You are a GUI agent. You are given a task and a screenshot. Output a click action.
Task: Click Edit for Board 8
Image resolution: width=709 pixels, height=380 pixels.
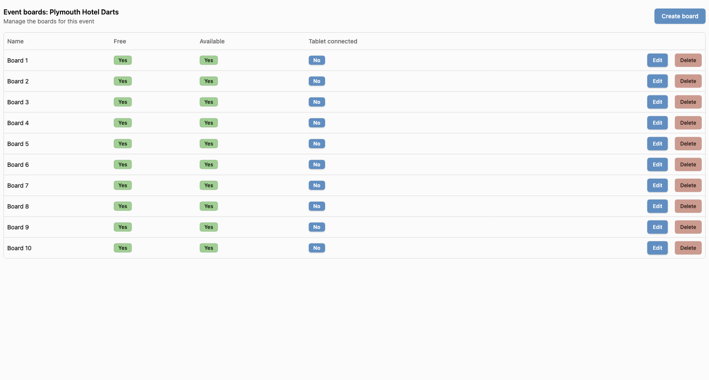click(657, 206)
